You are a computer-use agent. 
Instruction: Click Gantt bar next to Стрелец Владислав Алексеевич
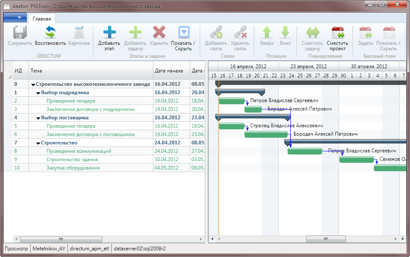tap(232, 126)
